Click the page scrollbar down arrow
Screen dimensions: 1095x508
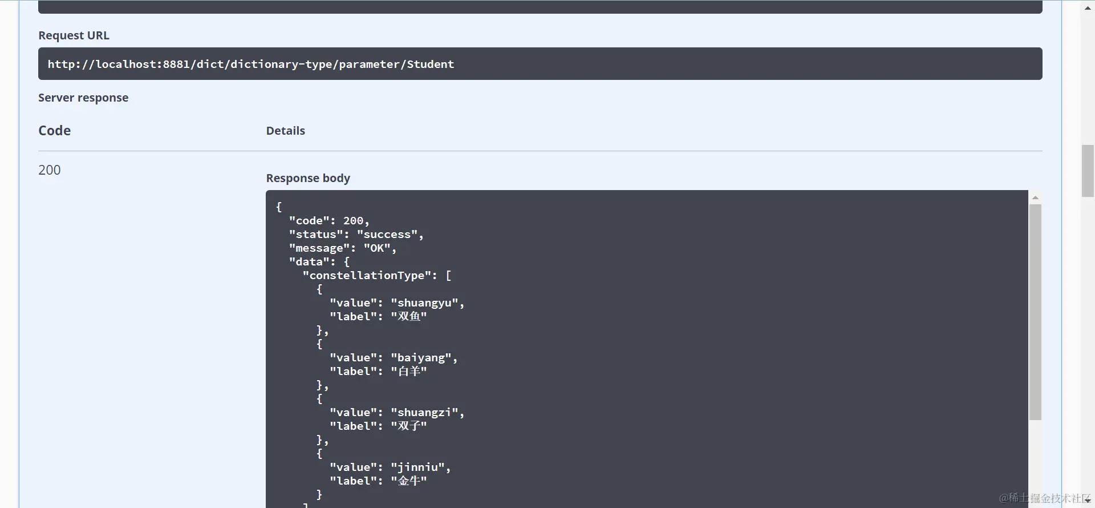pyautogui.click(x=1088, y=501)
